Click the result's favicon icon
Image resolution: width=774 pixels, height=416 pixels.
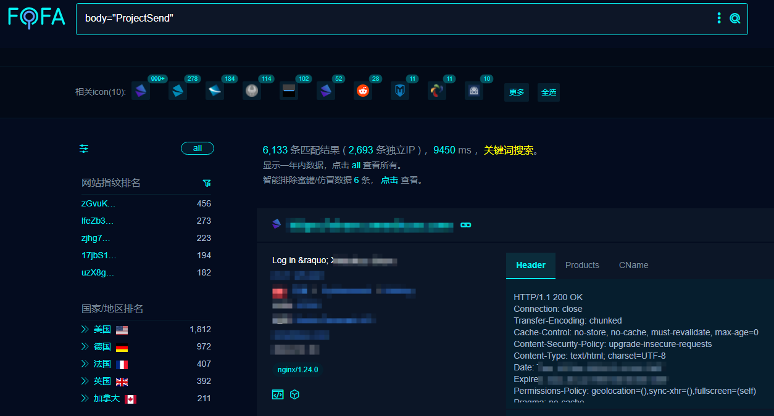tap(277, 224)
